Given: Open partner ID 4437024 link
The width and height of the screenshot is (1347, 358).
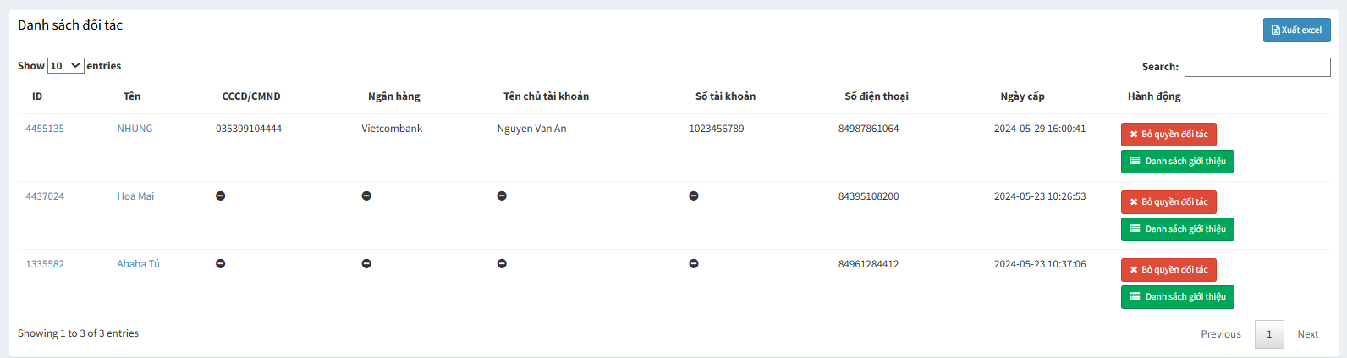Looking at the screenshot, I should 45,196.
